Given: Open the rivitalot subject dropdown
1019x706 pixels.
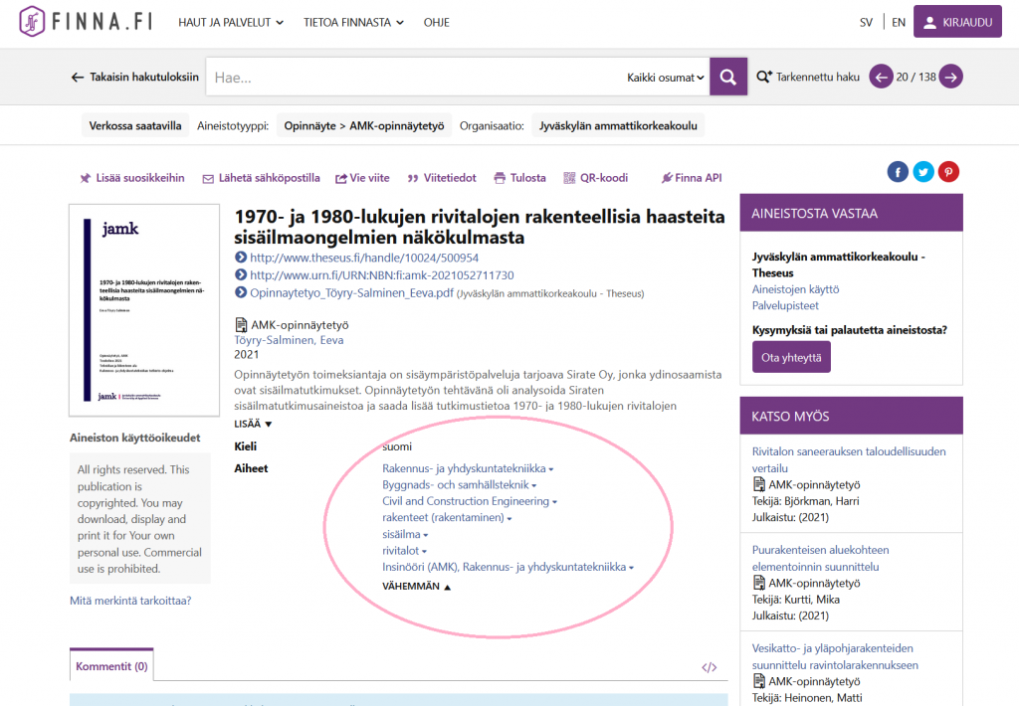Looking at the screenshot, I should 405,551.
